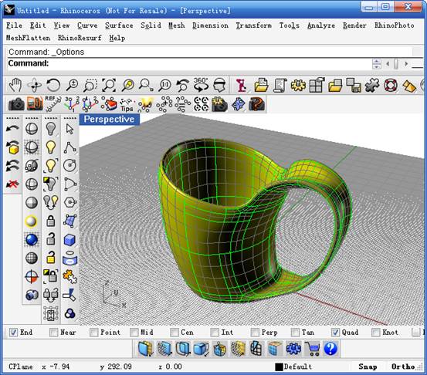The height and width of the screenshot is (375, 427).
Task: Enable the Knot osnap checkbox
Action: pos(375,333)
